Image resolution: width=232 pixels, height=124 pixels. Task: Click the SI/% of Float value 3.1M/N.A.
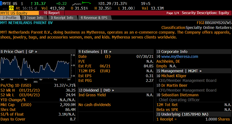[x=67, y=114]
